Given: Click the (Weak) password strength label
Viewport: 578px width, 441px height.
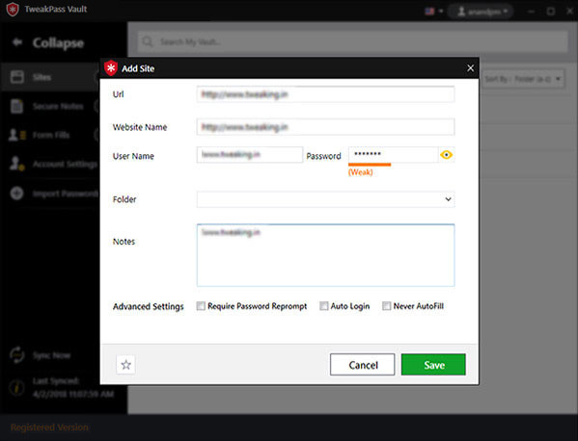Looking at the screenshot, I should (360, 172).
